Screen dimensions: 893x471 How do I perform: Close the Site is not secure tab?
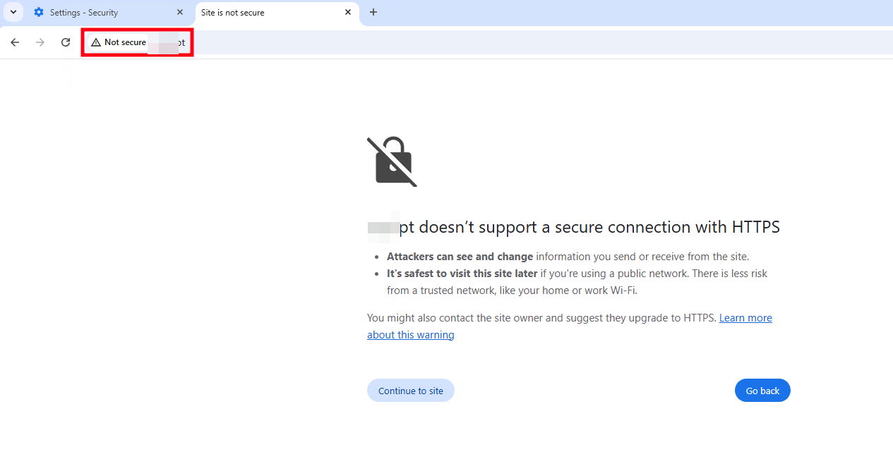348,13
